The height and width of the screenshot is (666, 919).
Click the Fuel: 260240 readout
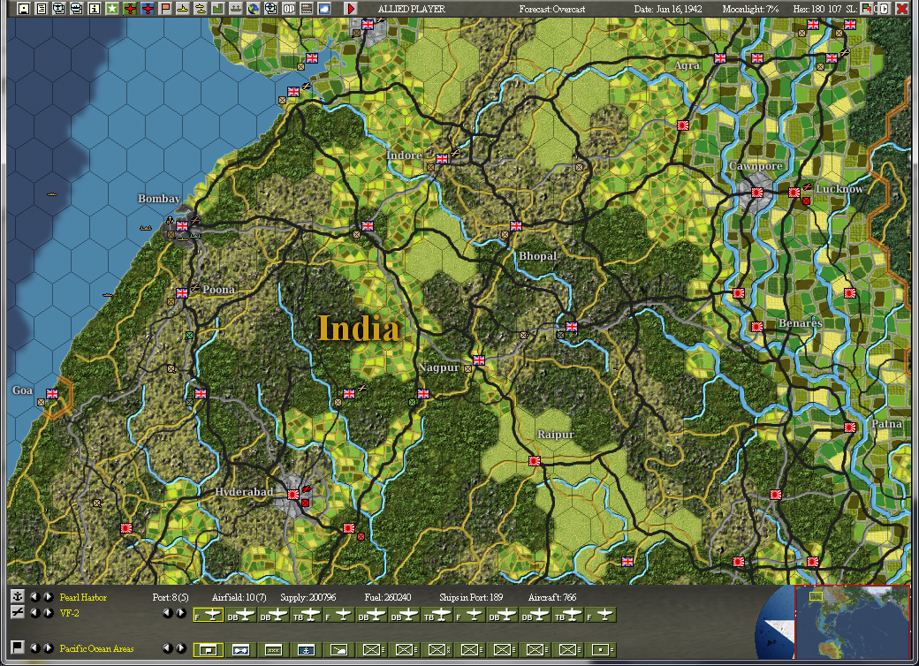[387, 597]
